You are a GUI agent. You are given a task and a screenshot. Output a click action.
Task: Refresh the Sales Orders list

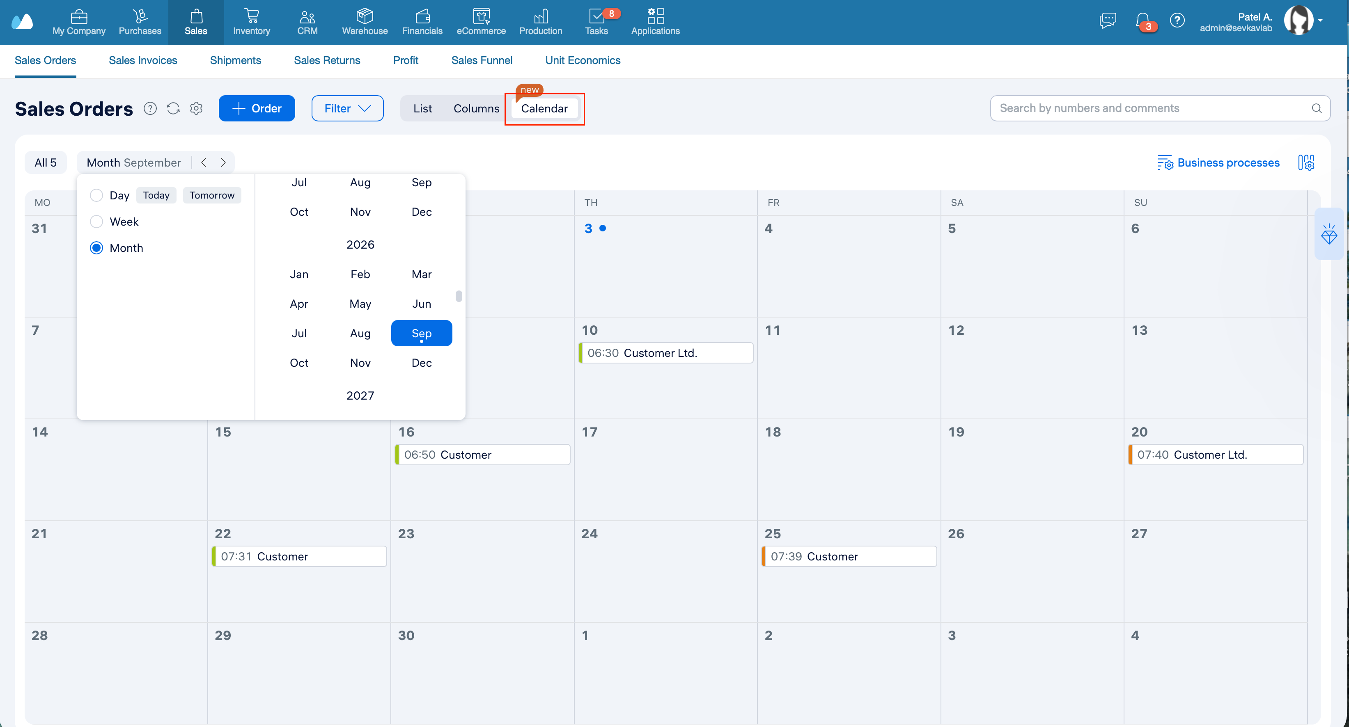click(x=173, y=108)
